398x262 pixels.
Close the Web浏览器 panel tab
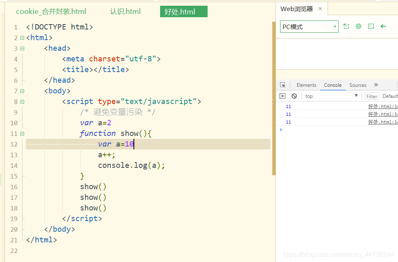(x=320, y=9)
